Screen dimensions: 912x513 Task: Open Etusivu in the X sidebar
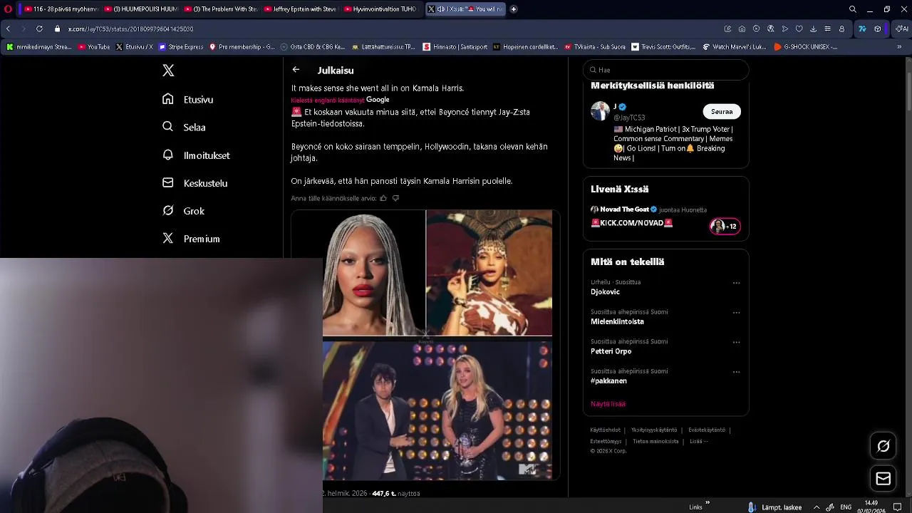point(188,100)
